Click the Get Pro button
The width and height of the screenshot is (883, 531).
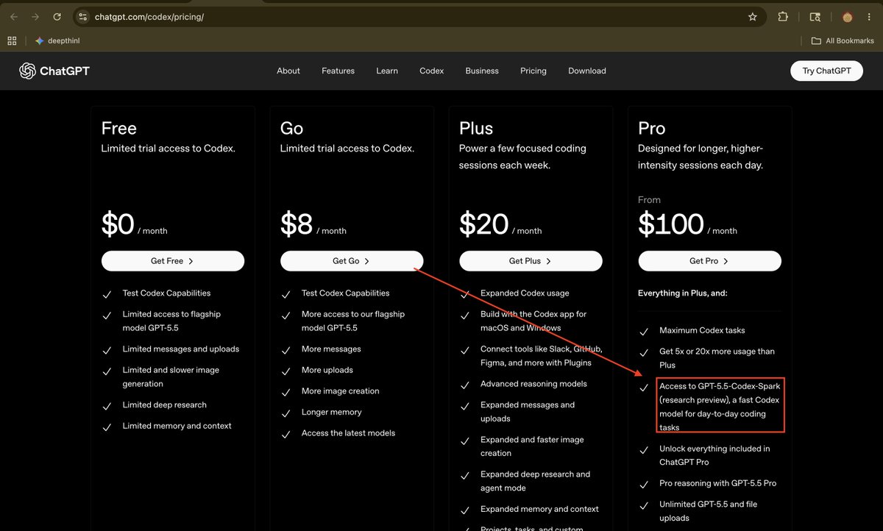[709, 261]
